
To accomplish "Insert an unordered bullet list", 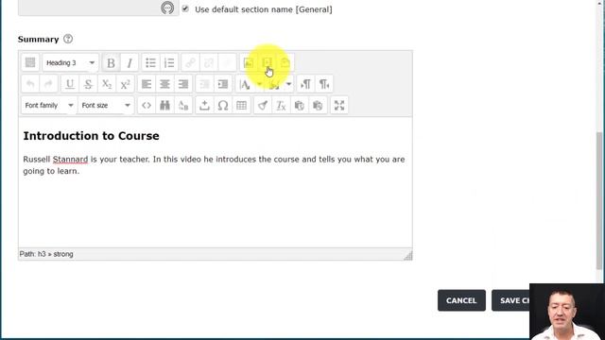I will click(150, 62).
